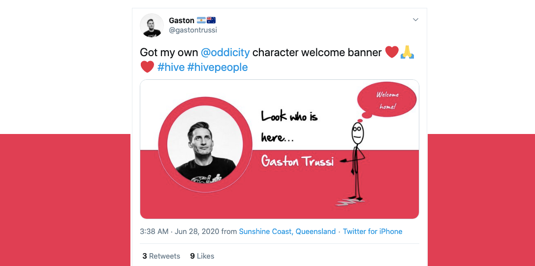The width and height of the screenshot is (535, 266).
Task: Open the @oddicity mention link
Action: [225, 52]
